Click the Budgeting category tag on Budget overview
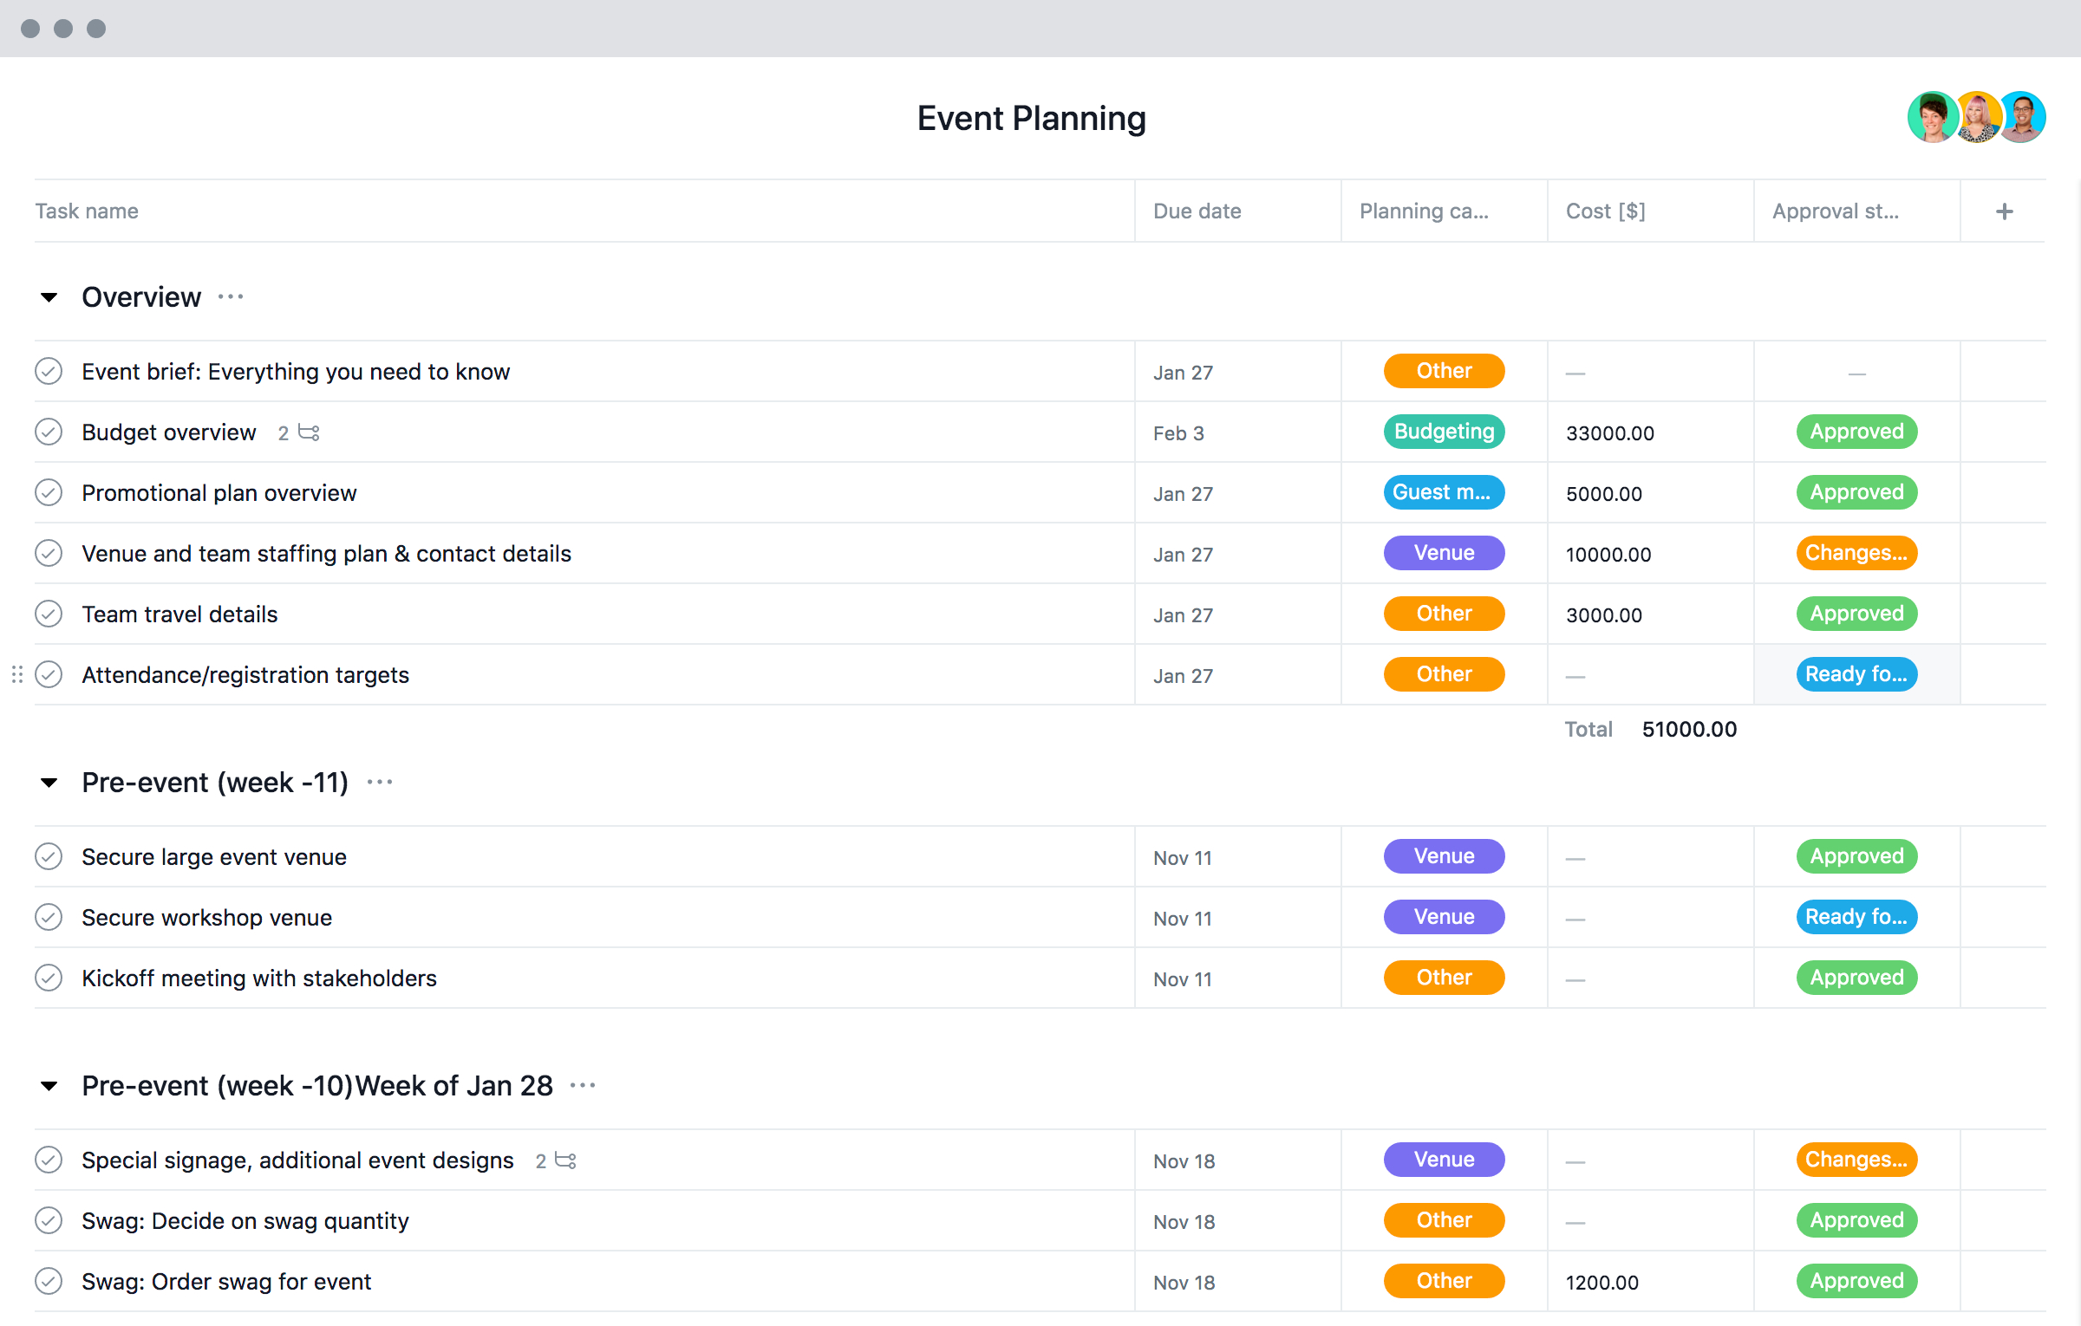 pyautogui.click(x=1441, y=432)
